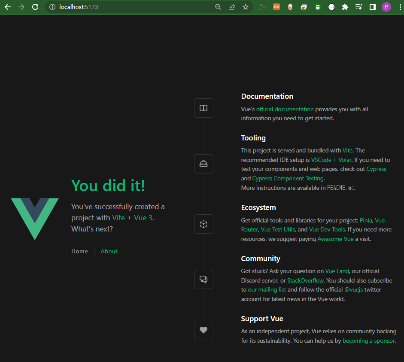Click the Support Vue heart icon
Screen dimensions: 404x362
[204, 330]
